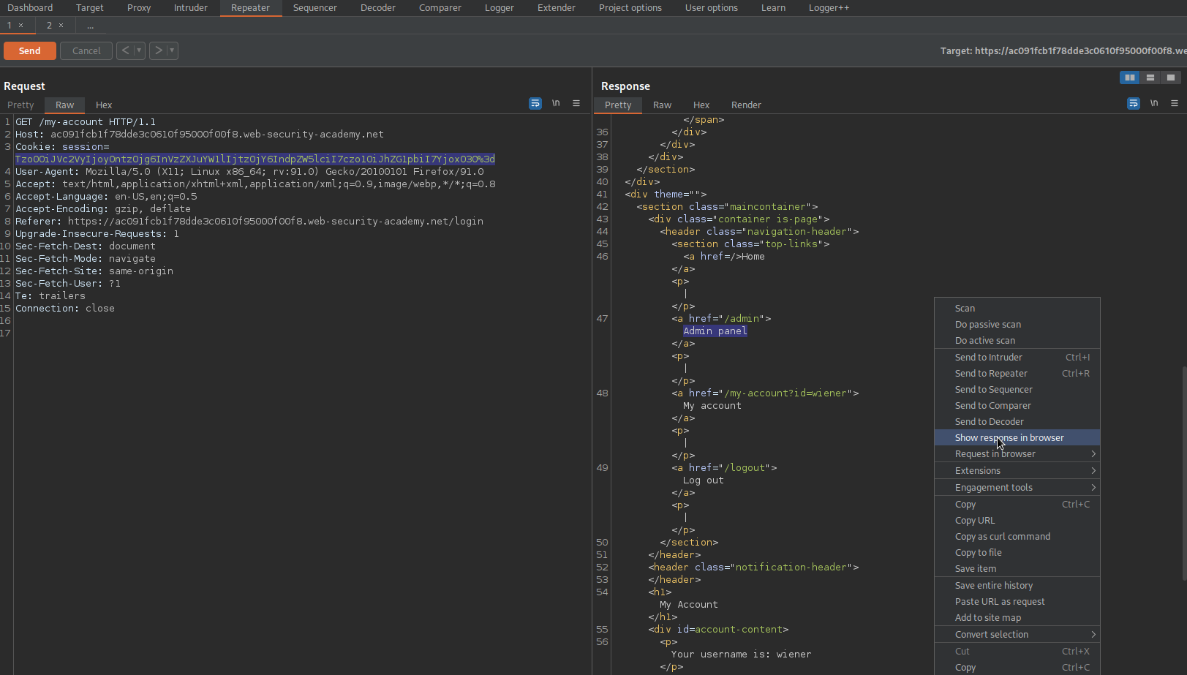The height and width of the screenshot is (675, 1187).
Task: Open the Extender tab
Action: [x=557, y=8]
